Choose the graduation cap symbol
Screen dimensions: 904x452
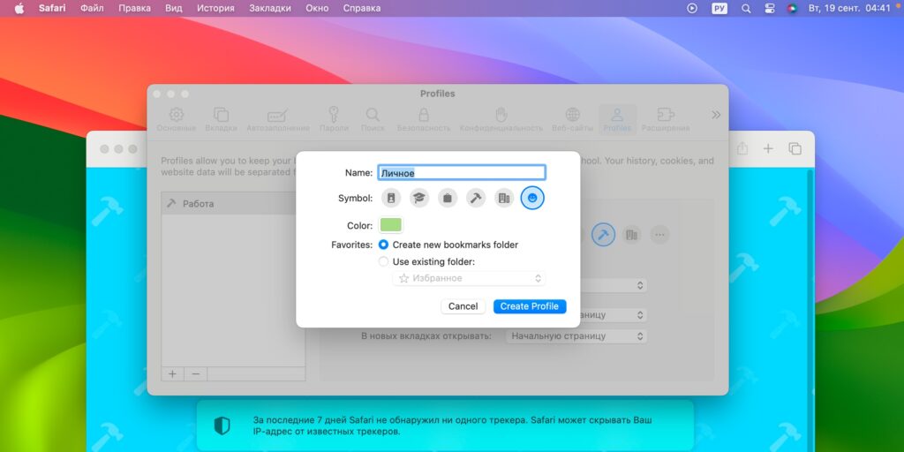pyautogui.click(x=419, y=199)
